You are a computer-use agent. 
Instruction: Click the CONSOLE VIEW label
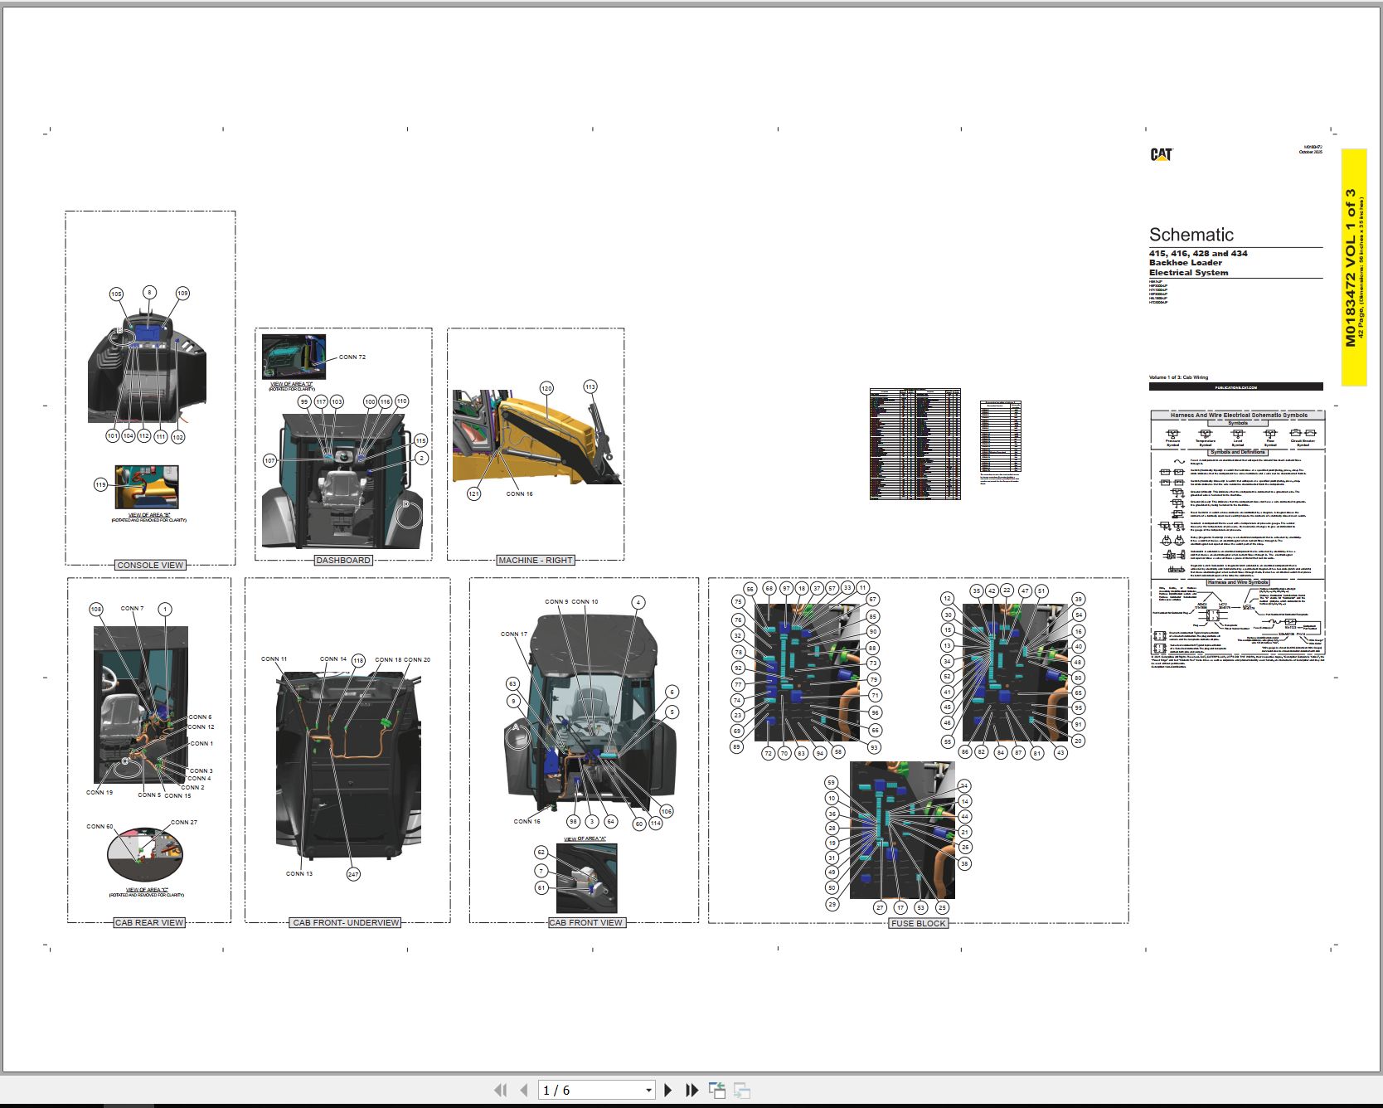point(150,566)
